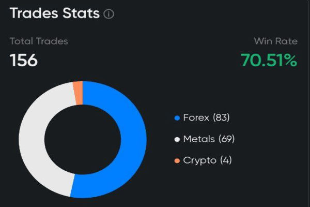Click the info icon beside Trades Stats
Image resolution: width=310 pixels, height=207 pixels.
[x=109, y=14]
